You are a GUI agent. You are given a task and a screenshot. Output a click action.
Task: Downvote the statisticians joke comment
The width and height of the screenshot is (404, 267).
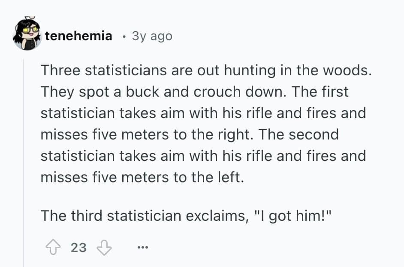tap(104, 247)
